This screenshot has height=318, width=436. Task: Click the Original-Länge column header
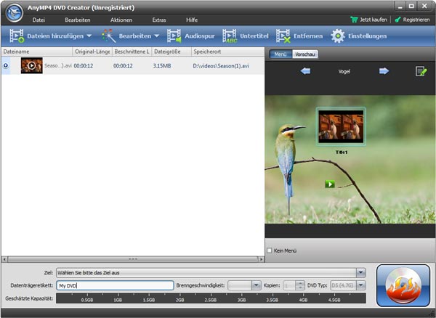click(x=92, y=52)
